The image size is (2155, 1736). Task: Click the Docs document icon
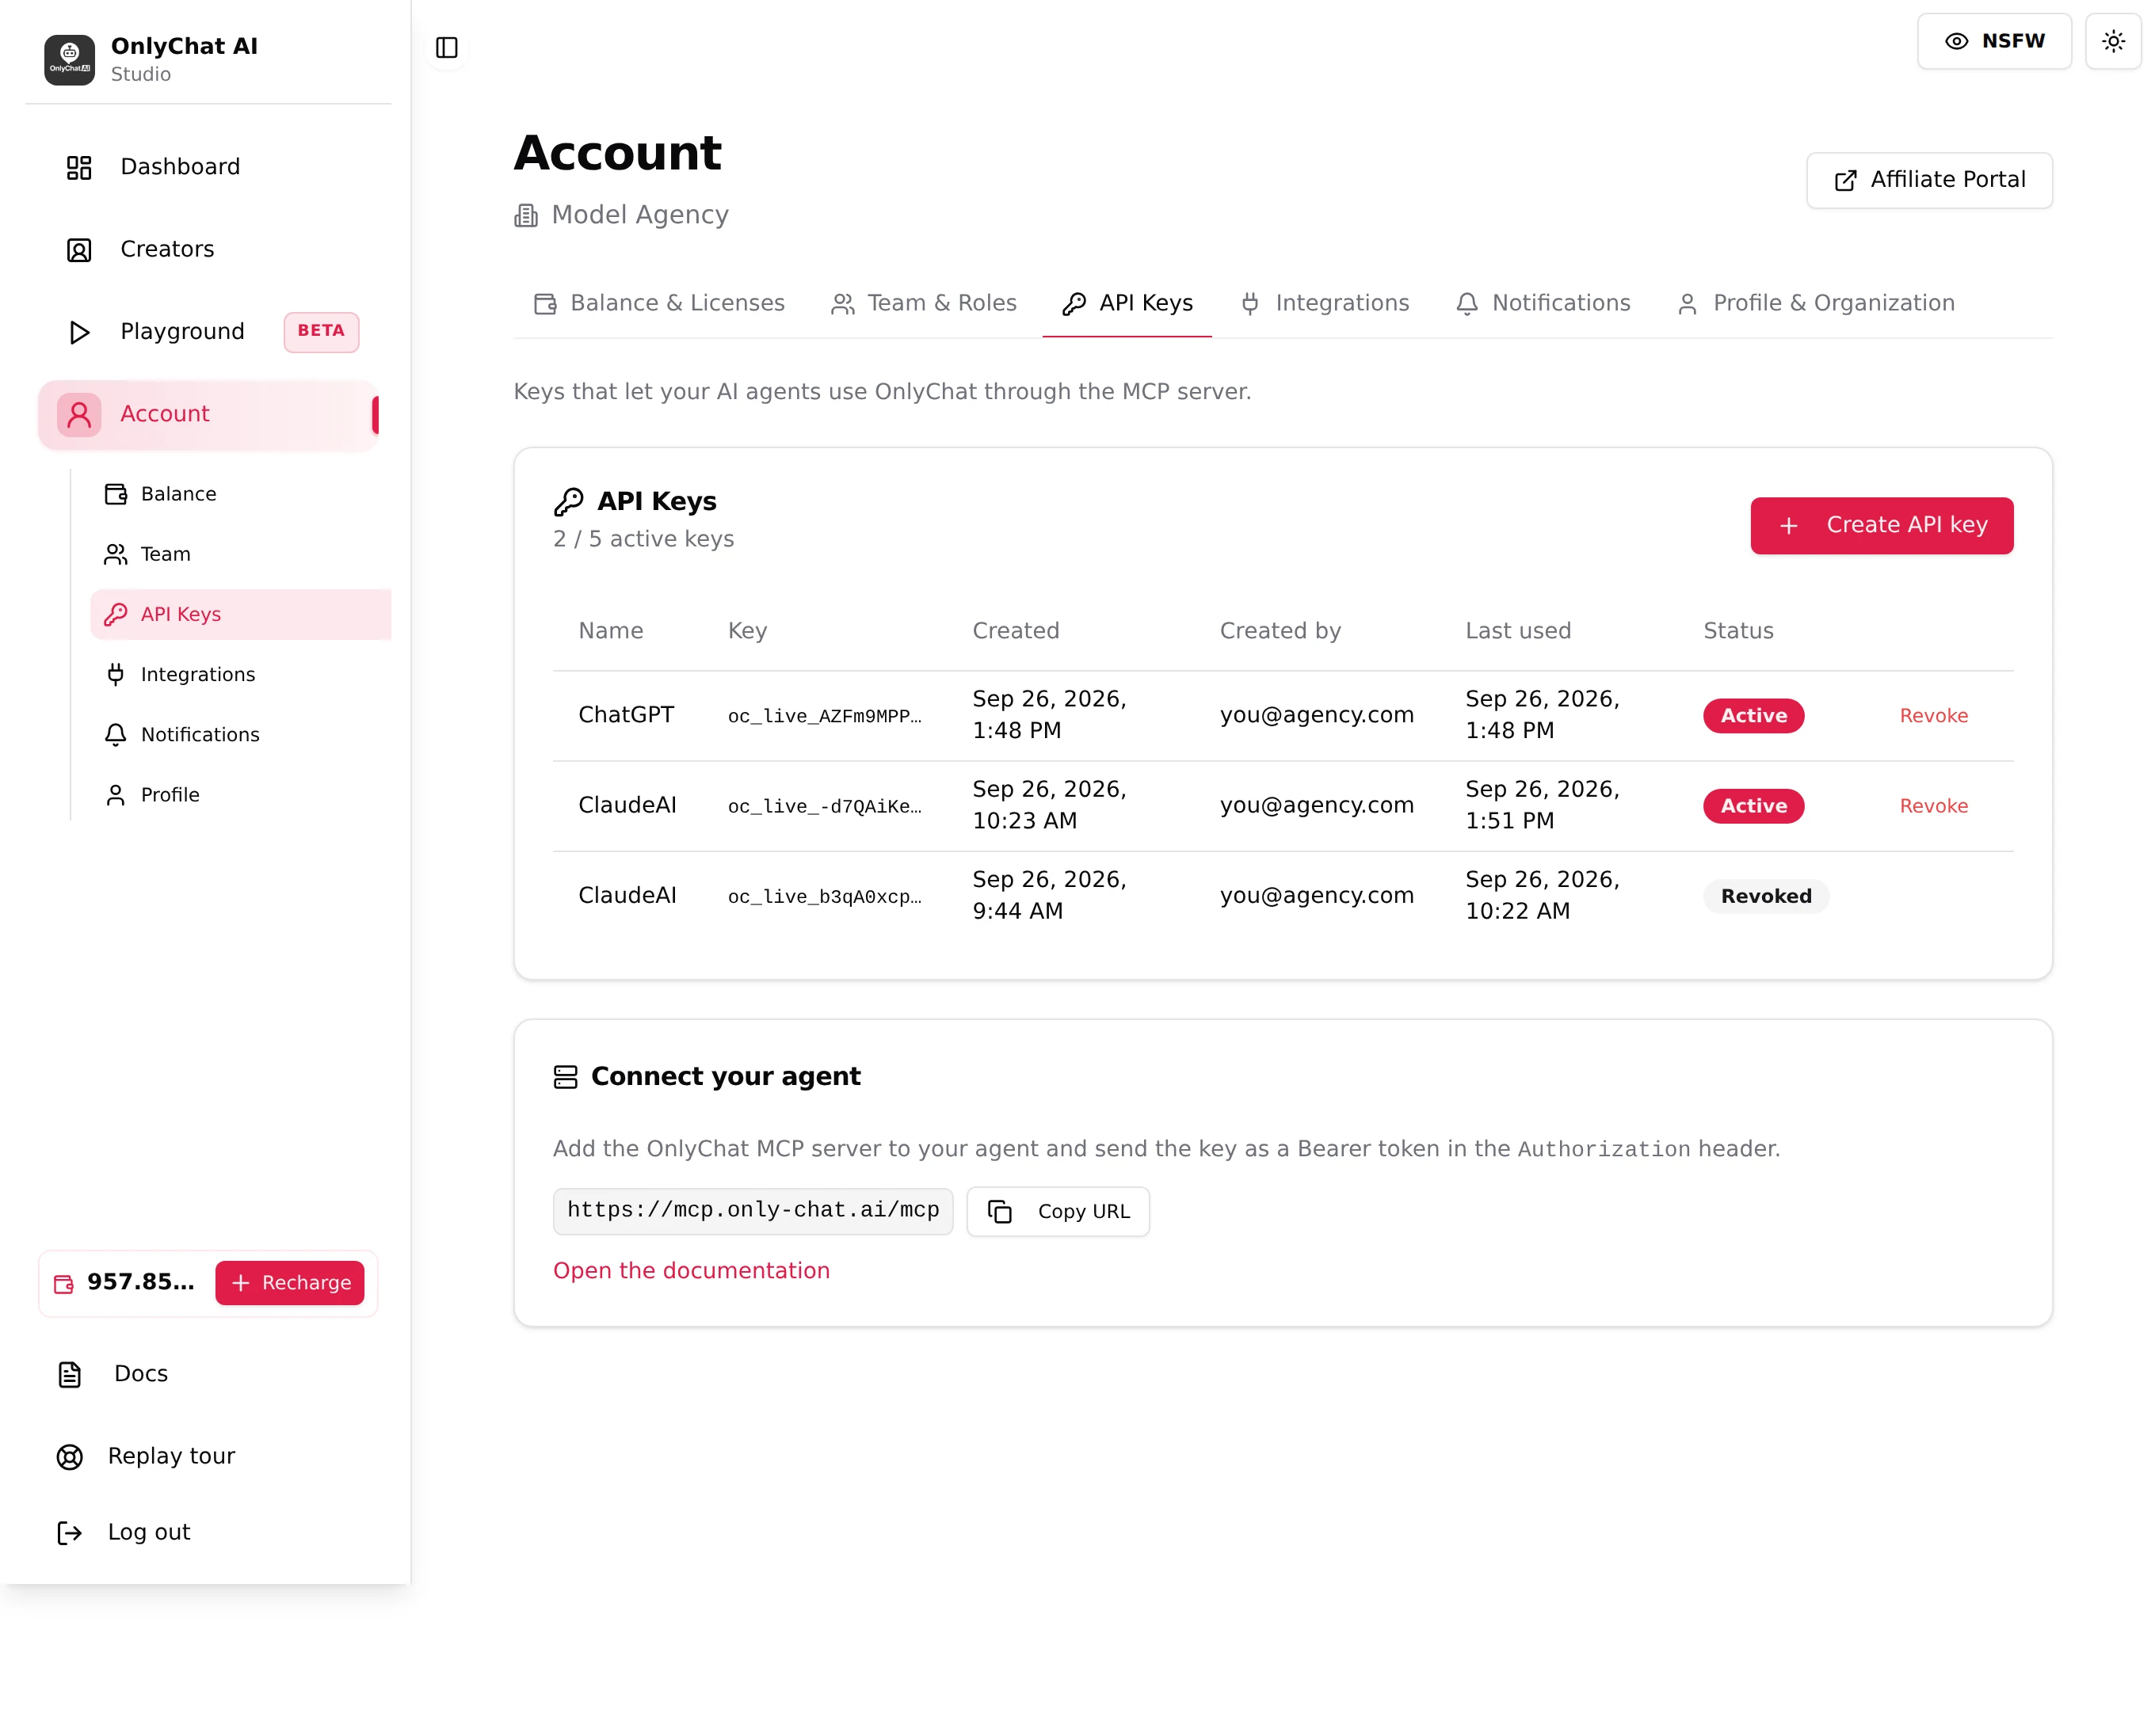(x=70, y=1375)
